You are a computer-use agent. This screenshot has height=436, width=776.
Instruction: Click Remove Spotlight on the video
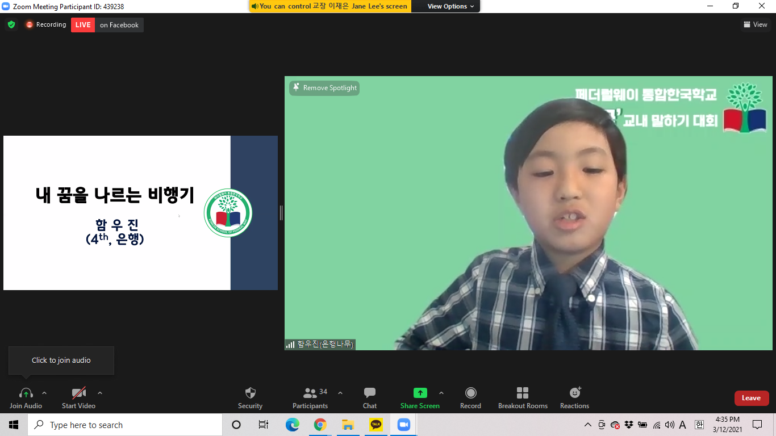pyautogui.click(x=324, y=88)
